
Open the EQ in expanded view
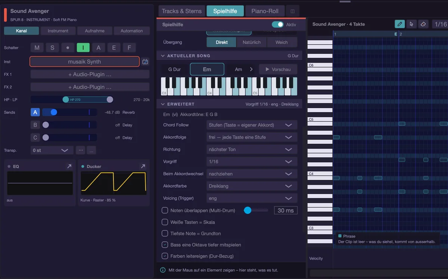tap(69, 166)
